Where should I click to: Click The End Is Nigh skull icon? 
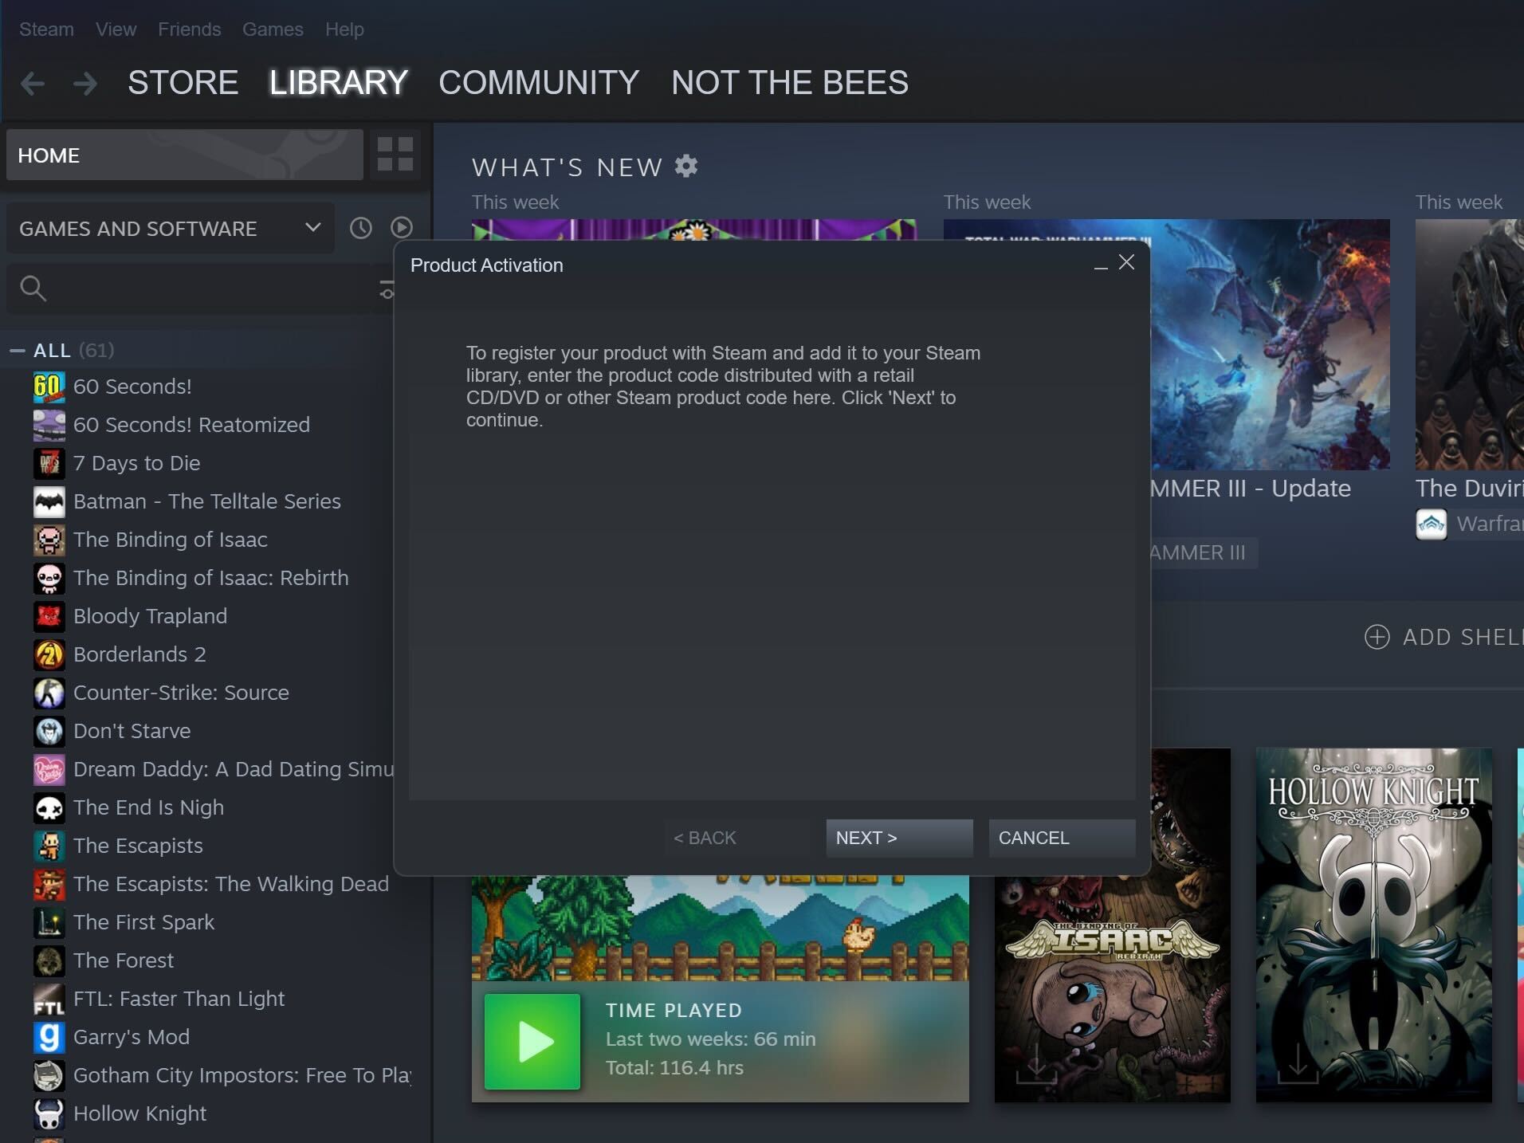point(49,807)
